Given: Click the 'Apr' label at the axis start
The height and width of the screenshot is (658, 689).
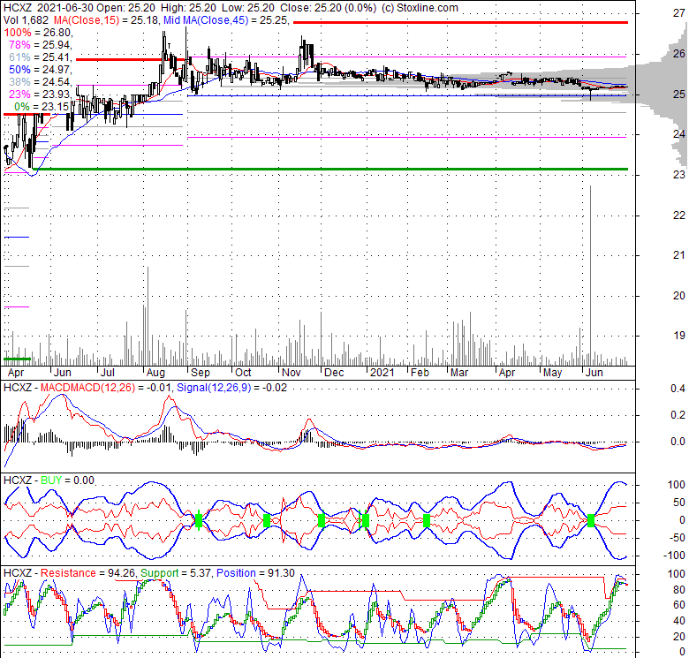Looking at the screenshot, I should pyautogui.click(x=16, y=373).
